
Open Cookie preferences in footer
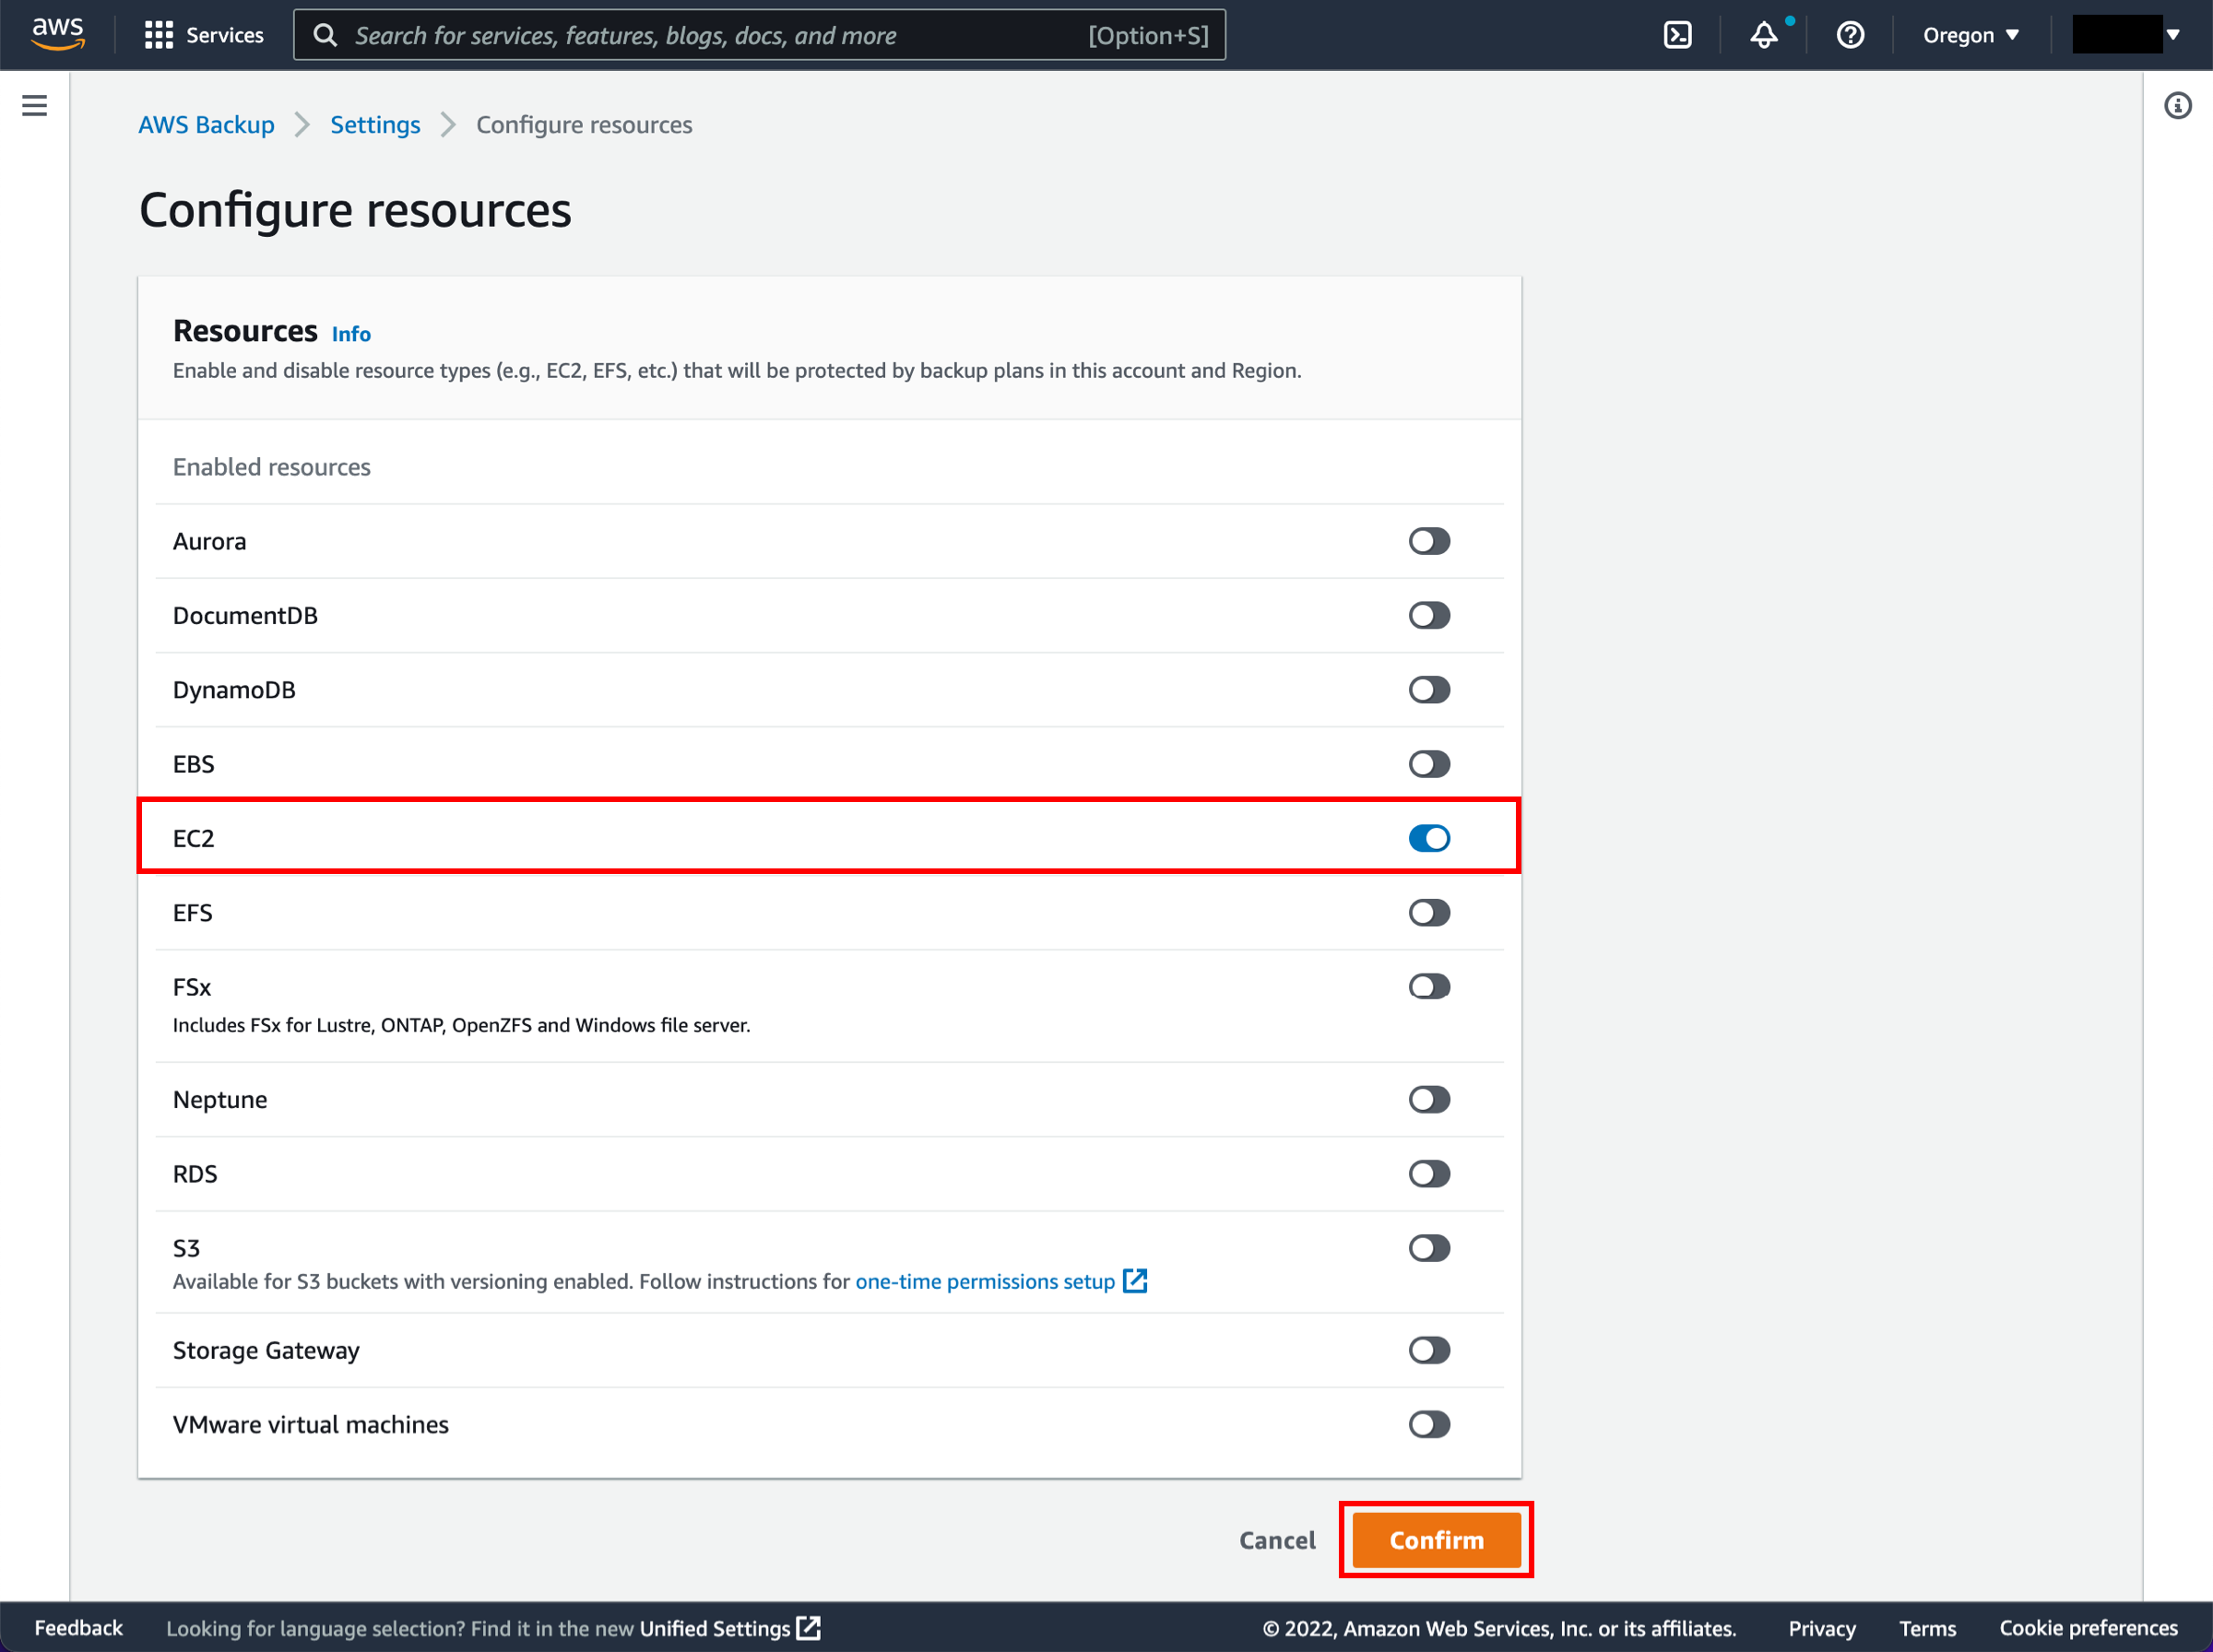(2088, 1628)
